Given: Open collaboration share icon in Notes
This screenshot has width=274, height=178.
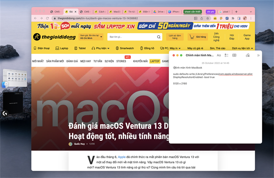Looking at the screenshot, I should [x=248, y=55].
